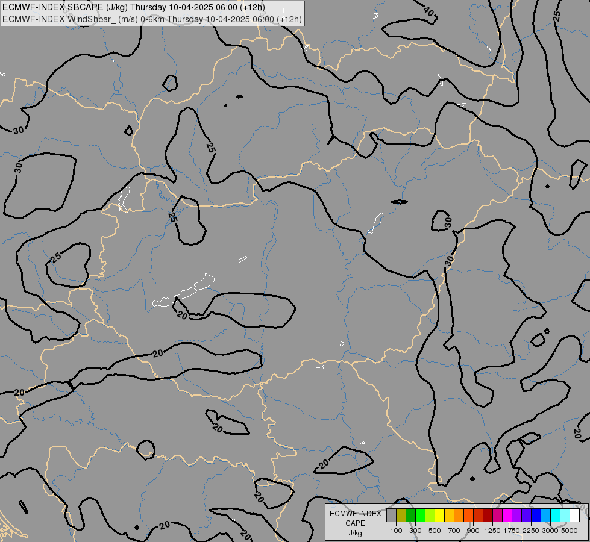Select the white swatch ending the legend

coord(574,516)
